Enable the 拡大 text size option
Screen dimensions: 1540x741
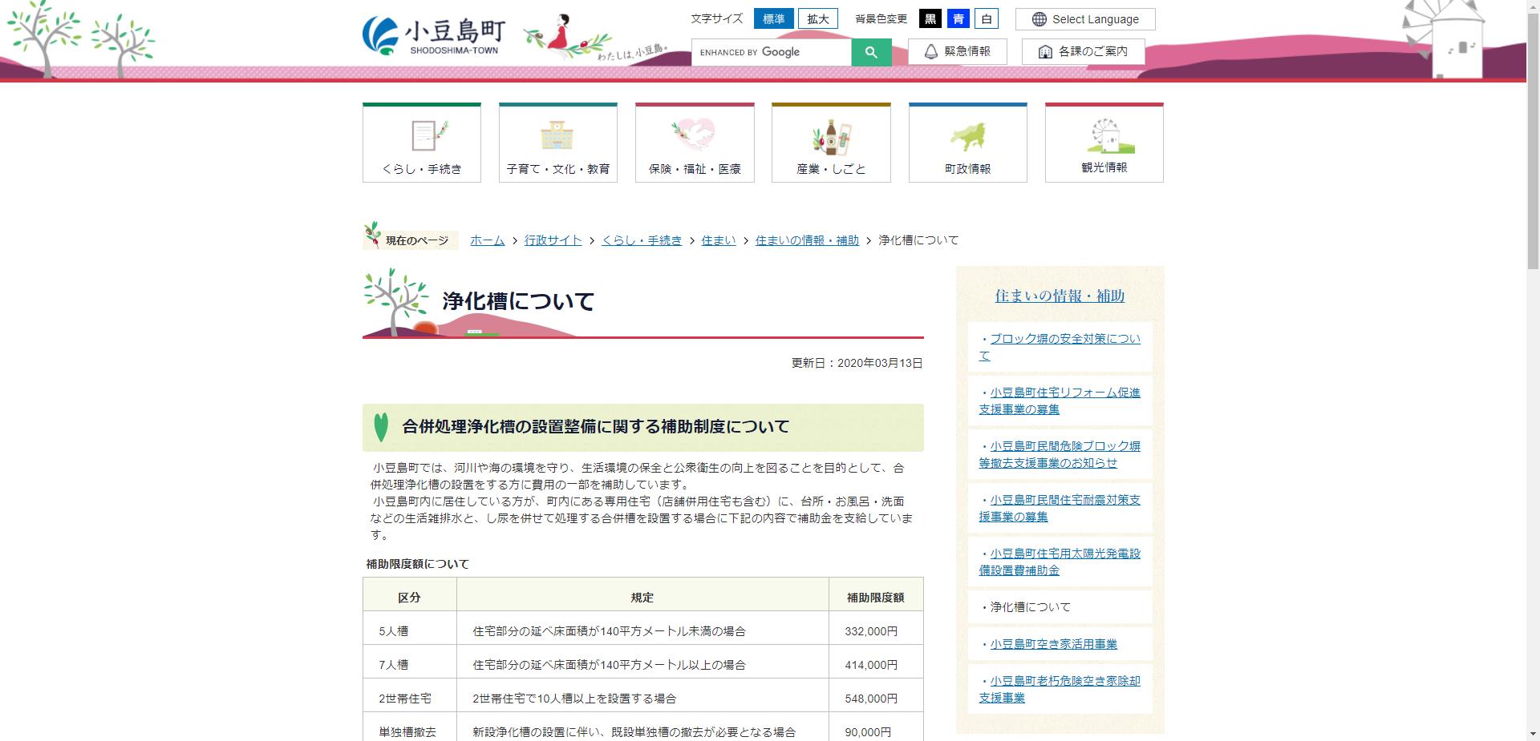point(817,18)
